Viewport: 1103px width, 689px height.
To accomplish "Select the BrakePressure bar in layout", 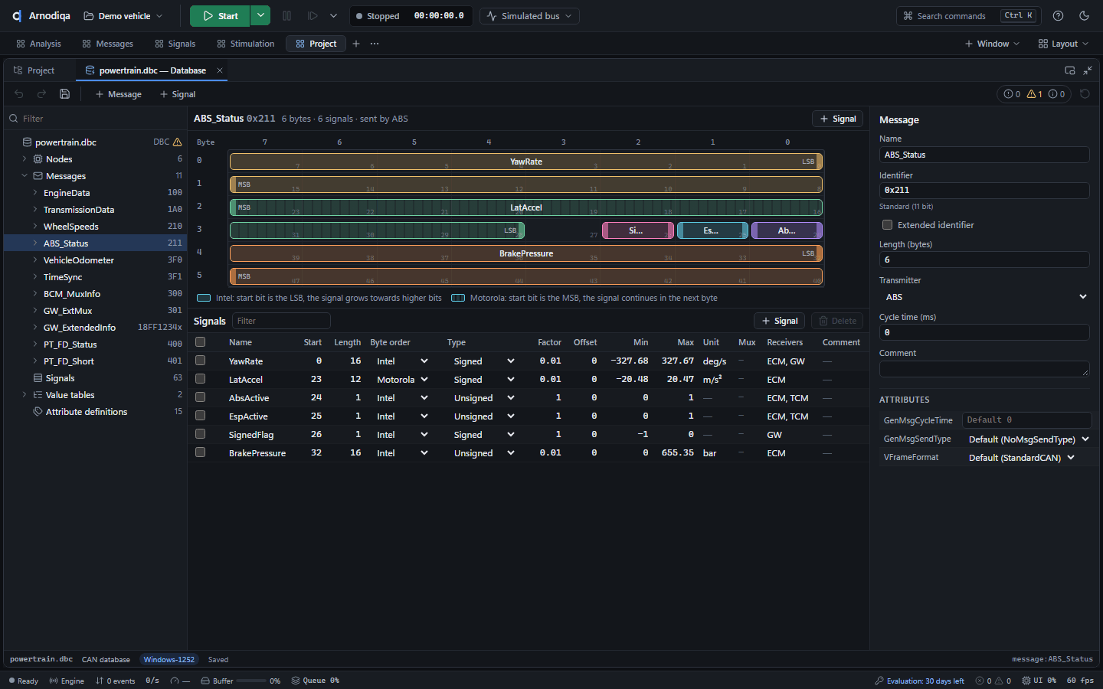I will coord(526,253).
